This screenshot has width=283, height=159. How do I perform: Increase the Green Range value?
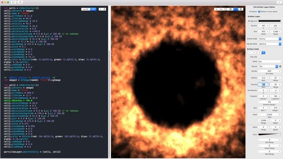tap(279, 146)
